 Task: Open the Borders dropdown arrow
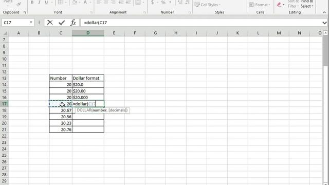(x=66, y=2)
